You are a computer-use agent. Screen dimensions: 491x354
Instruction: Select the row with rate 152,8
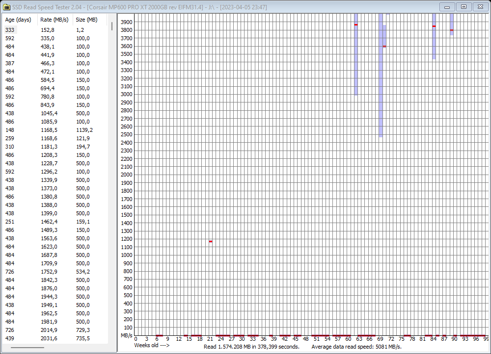55,30
